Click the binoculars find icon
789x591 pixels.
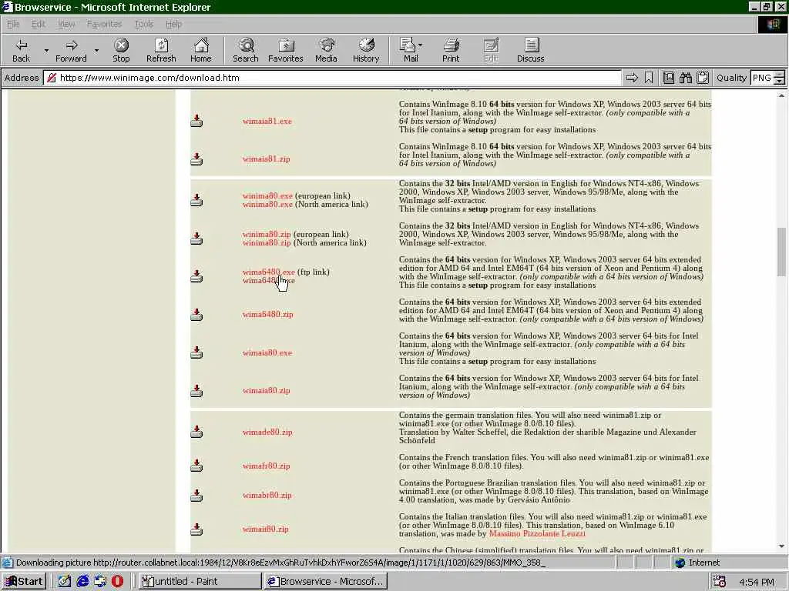pyautogui.click(x=685, y=78)
